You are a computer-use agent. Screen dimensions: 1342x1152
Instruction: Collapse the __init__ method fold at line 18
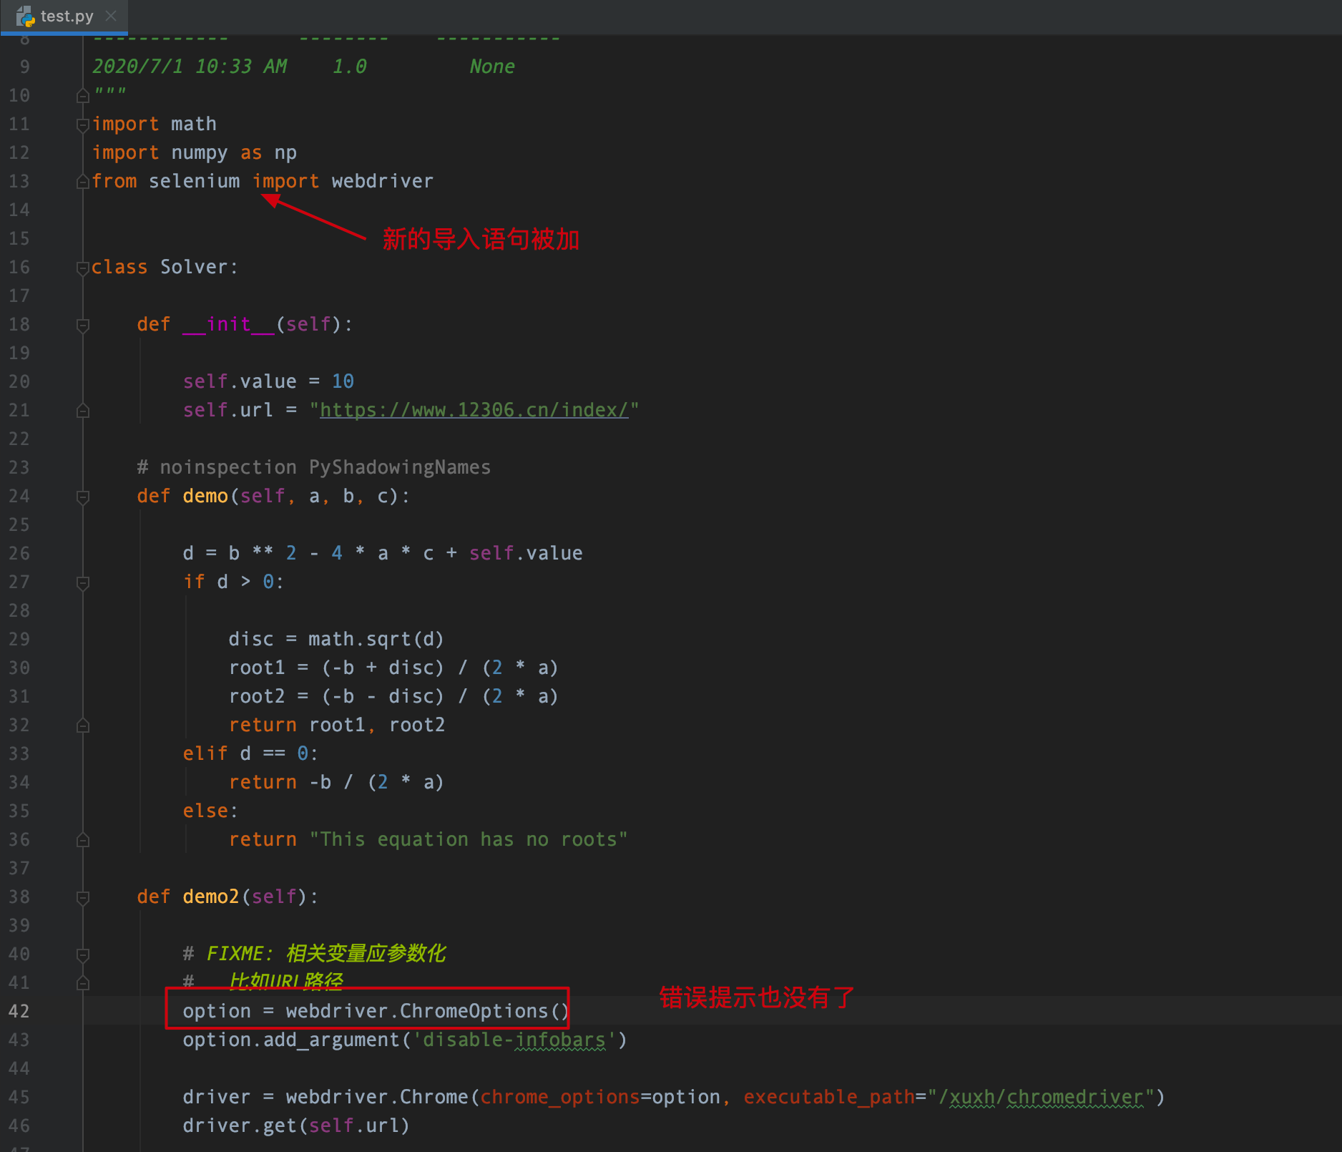tap(83, 325)
